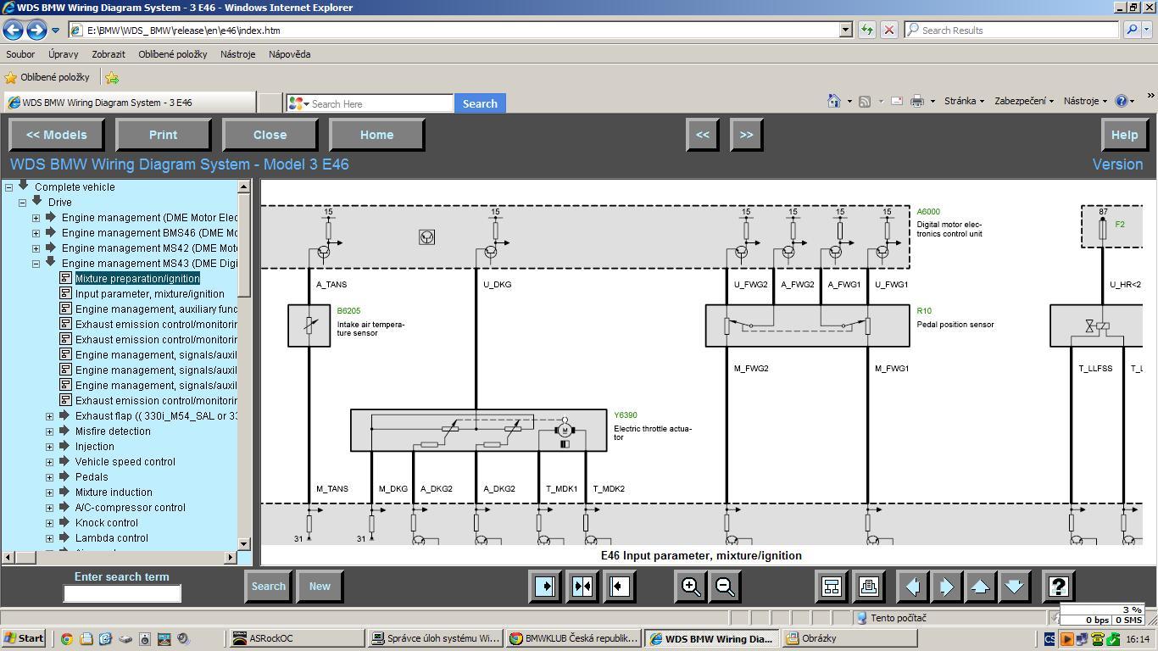This screenshot has width=1158, height=651.
Task: Open ASRockOC window from the taskbar
Action: coord(297,639)
